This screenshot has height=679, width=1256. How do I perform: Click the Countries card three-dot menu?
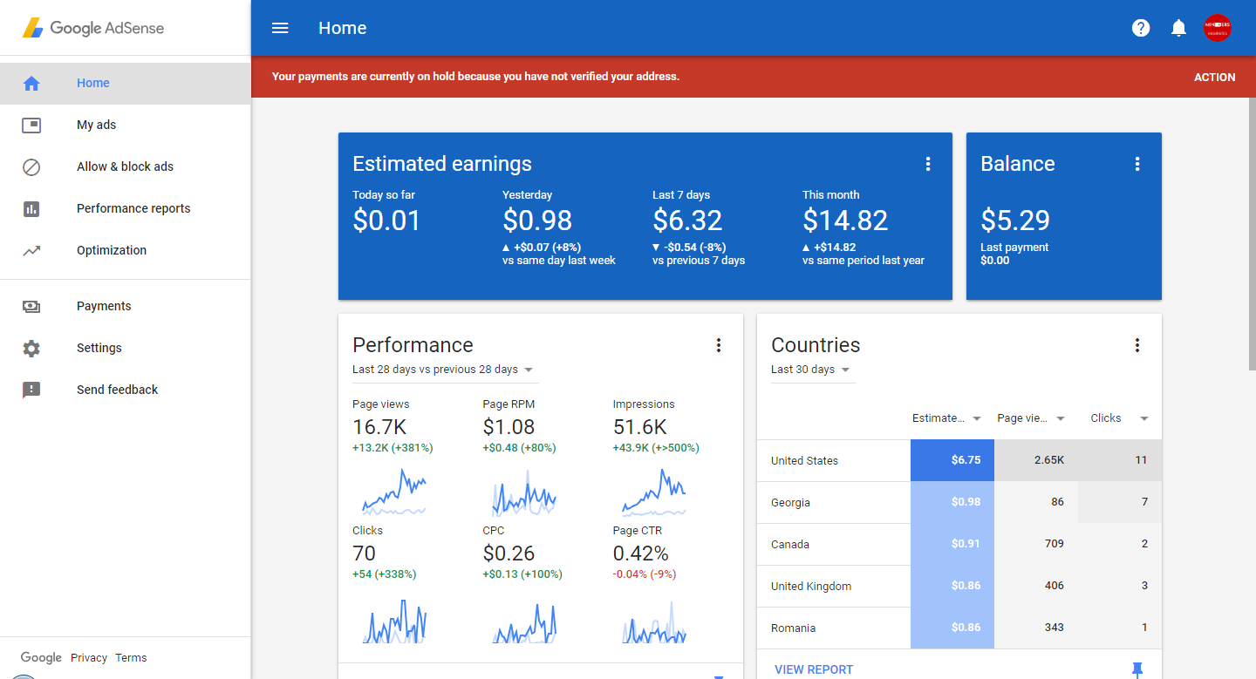click(1137, 345)
